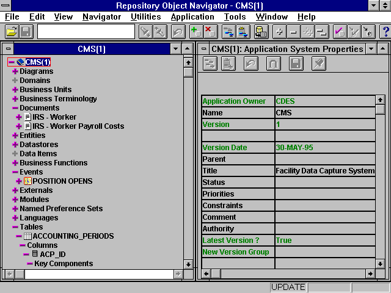Viewport: 391px width, 293px height.
Task: Click the Title property value field
Action: click(x=324, y=171)
